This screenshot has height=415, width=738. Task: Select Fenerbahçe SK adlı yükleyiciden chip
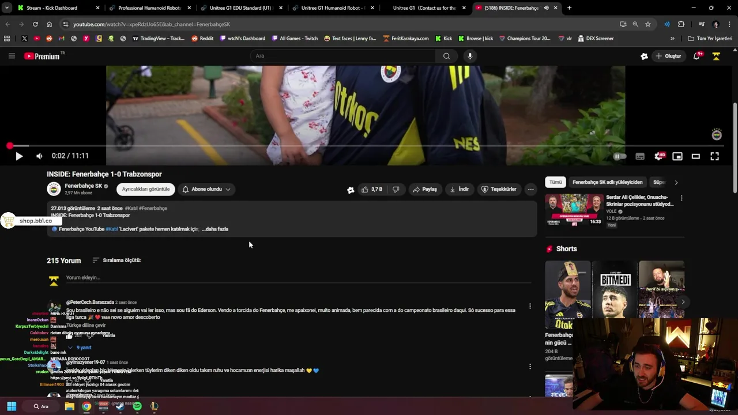[x=607, y=182]
